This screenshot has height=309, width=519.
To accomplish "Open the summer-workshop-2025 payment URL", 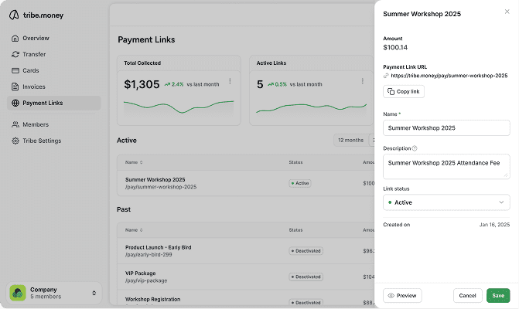I will click(x=449, y=76).
